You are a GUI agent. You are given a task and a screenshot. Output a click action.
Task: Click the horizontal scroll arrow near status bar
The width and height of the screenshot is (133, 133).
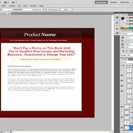[x=11, y=132]
